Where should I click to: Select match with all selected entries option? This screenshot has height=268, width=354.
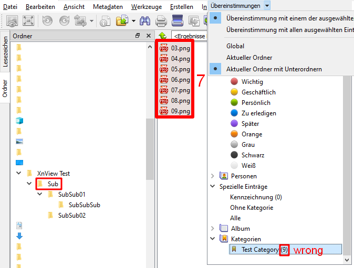coord(281,30)
